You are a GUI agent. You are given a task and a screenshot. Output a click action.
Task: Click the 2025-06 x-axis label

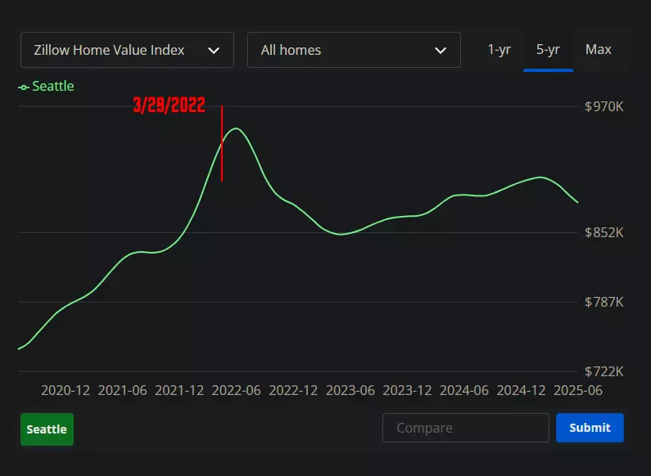click(x=578, y=391)
